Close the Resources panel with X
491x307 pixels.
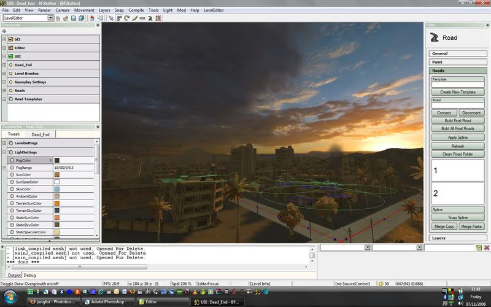(x=98, y=25)
